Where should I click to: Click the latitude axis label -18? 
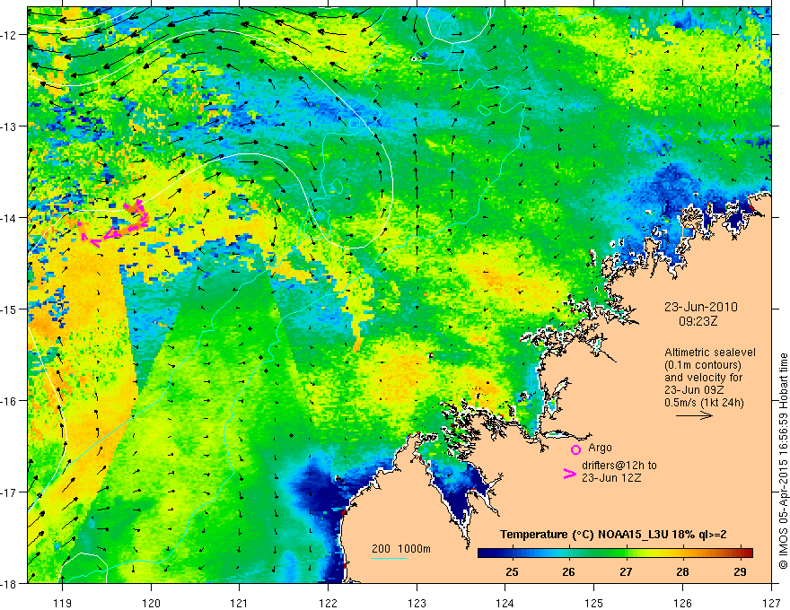(10, 583)
